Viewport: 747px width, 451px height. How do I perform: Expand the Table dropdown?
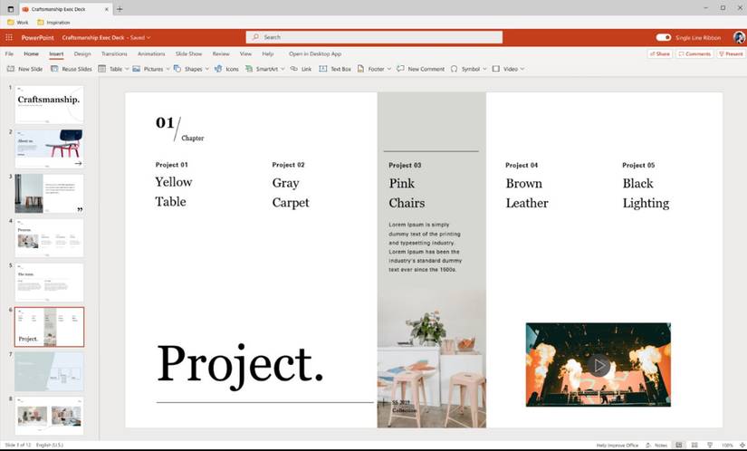pos(127,69)
